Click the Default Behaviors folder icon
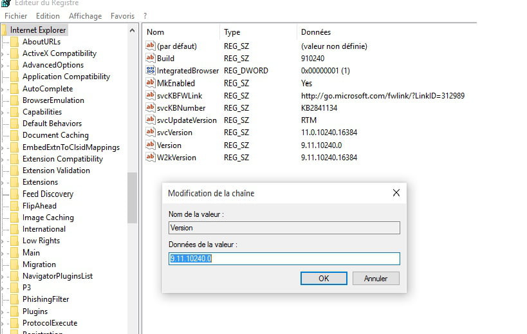Image resolution: width=527 pixels, height=334 pixels. point(14,124)
